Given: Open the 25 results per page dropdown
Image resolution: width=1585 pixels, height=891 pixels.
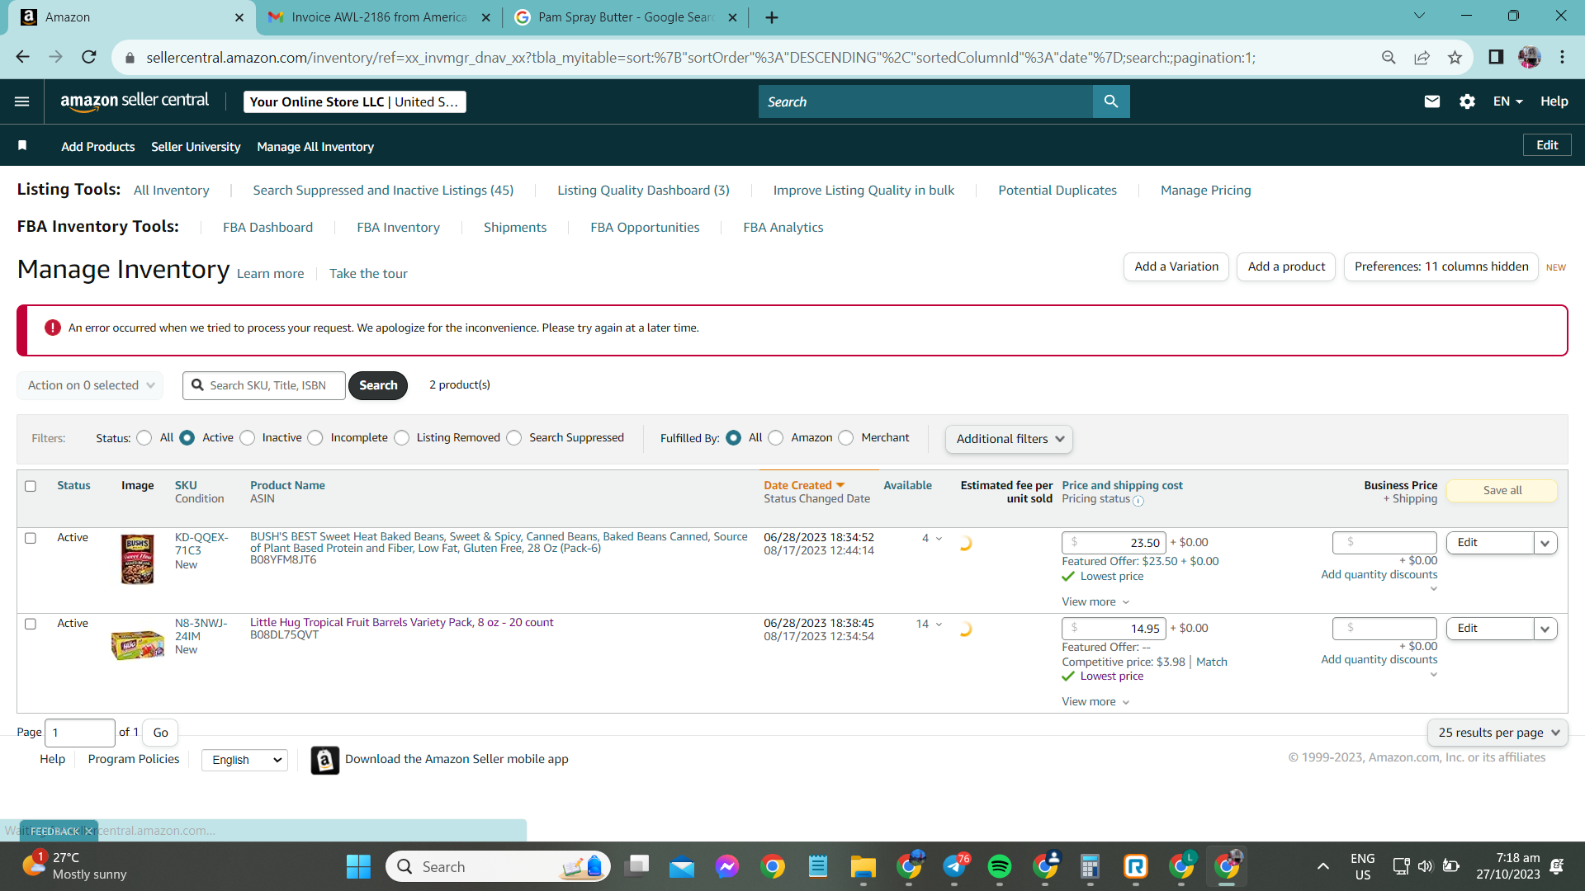Looking at the screenshot, I should [1497, 733].
